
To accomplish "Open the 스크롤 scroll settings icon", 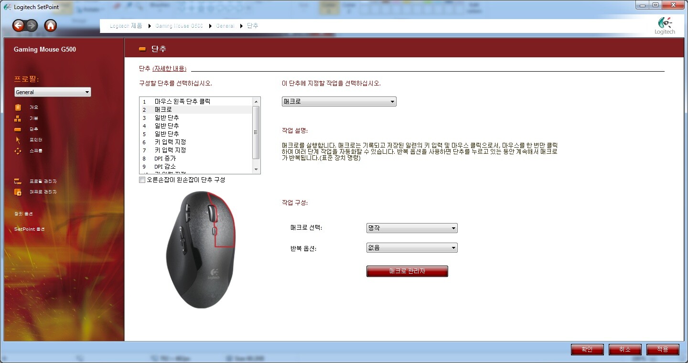I will [x=18, y=151].
